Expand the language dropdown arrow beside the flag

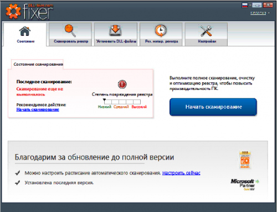tap(250, 6)
